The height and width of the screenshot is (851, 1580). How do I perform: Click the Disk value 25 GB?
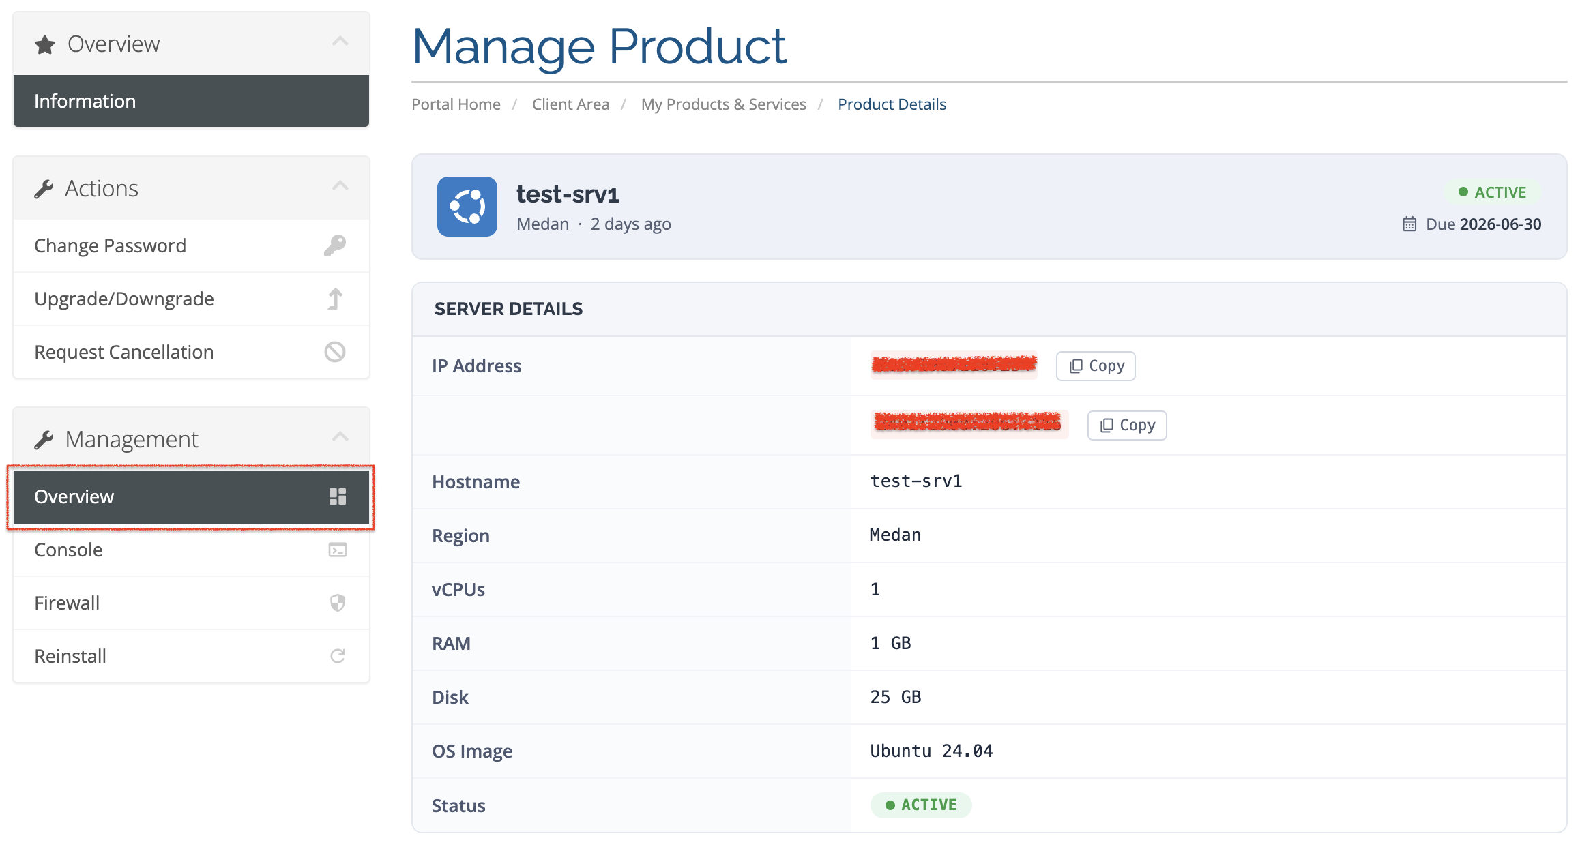pyautogui.click(x=896, y=697)
